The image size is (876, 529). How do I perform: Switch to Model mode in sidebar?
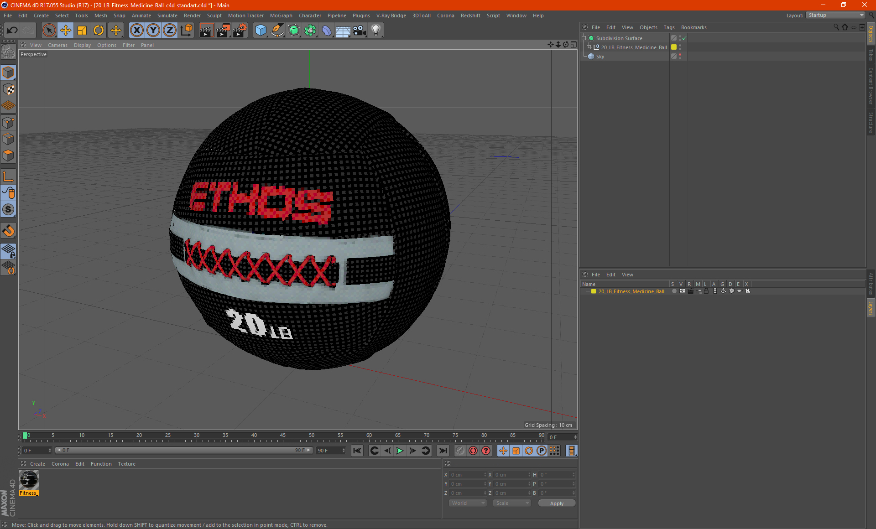tap(9, 73)
